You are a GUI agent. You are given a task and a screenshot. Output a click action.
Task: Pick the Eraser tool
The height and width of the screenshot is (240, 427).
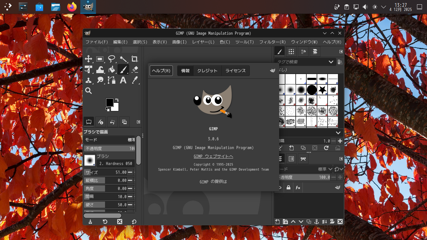pos(135,69)
